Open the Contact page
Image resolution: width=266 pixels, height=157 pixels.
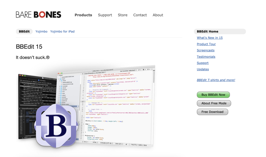(x=140, y=15)
